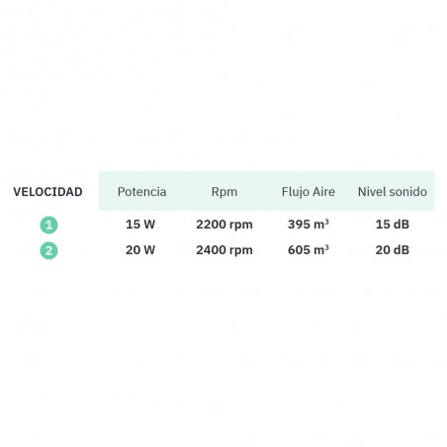Click the green speed 1 circle icon
Viewport: 447px width, 447px height.
point(48,225)
